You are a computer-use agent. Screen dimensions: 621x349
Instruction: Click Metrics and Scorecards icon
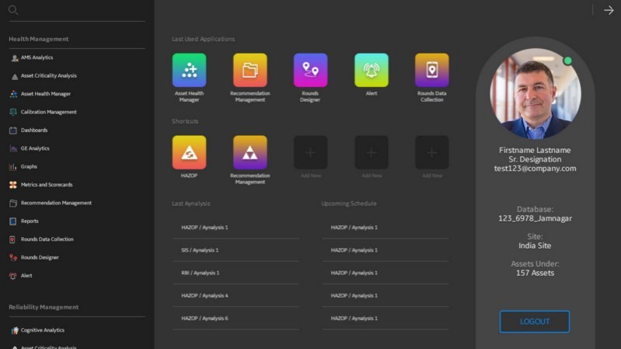(13, 185)
